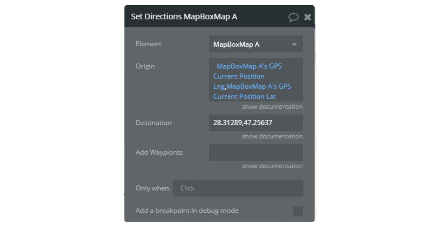Open the comment speech bubble icon
429x226 pixels.
tap(293, 17)
